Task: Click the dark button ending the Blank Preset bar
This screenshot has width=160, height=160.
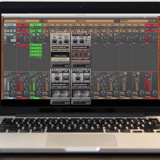Action: (x=116, y=21)
